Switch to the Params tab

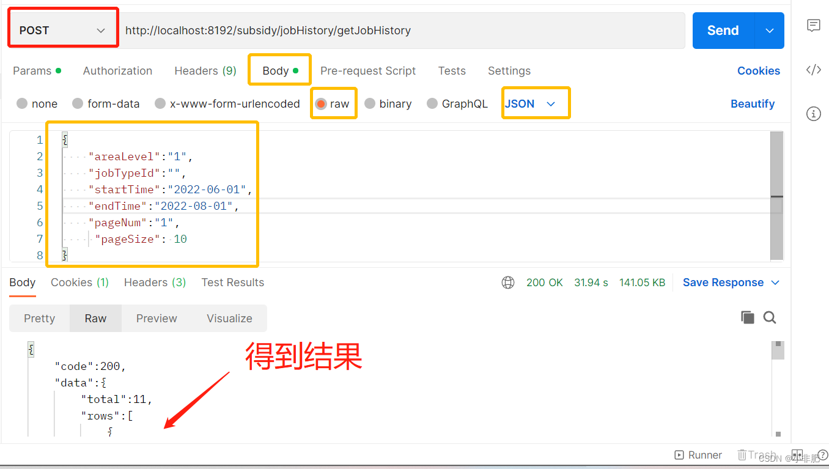point(37,71)
